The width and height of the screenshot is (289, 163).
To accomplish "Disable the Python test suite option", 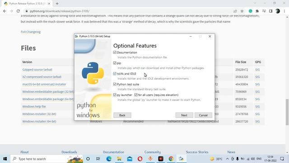I will click(x=115, y=84).
